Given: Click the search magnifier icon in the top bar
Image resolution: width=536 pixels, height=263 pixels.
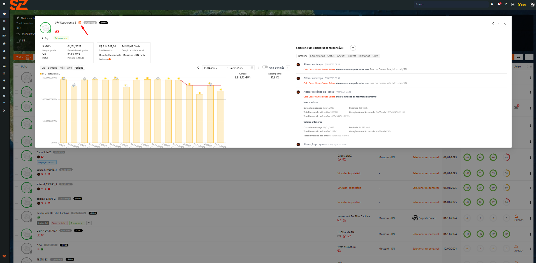Looking at the screenshot, I should 492,4.
